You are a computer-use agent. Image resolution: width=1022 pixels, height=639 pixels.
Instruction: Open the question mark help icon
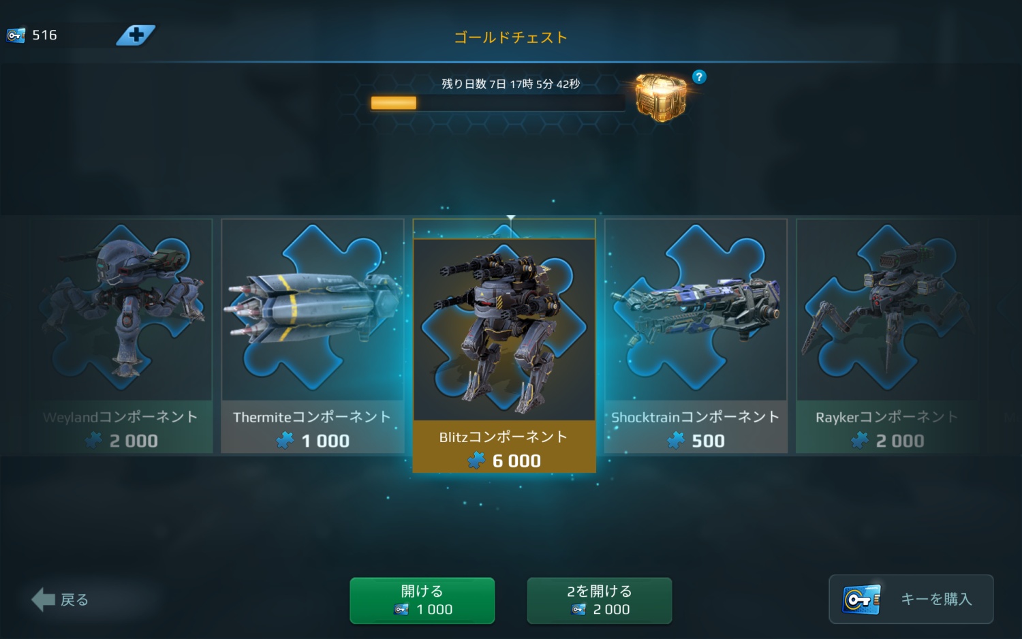(699, 77)
